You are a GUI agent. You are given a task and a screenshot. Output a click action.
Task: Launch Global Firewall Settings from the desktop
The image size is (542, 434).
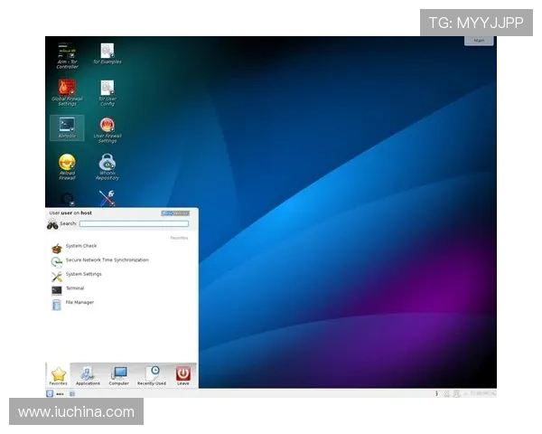[x=67, y=89]
